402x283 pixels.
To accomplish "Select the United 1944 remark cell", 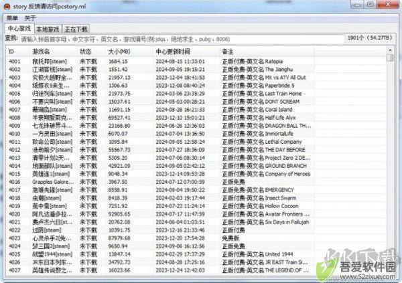I will point(258,254).
